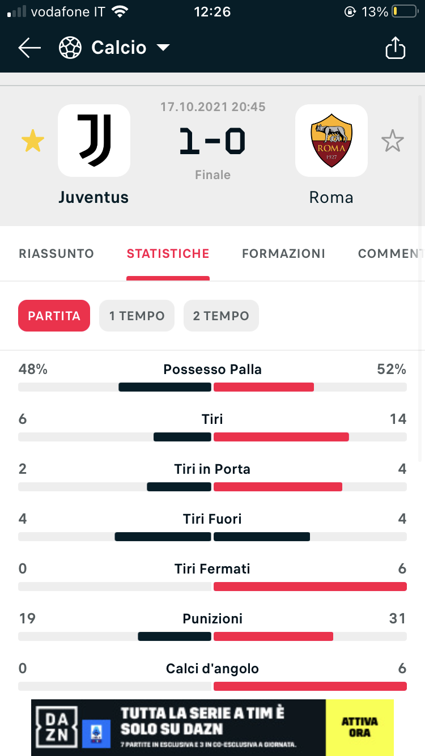Show 2 TEMPO statistics
Image resolution: width=425 pixels, height=756 pixels.
[x=221, y=316]
